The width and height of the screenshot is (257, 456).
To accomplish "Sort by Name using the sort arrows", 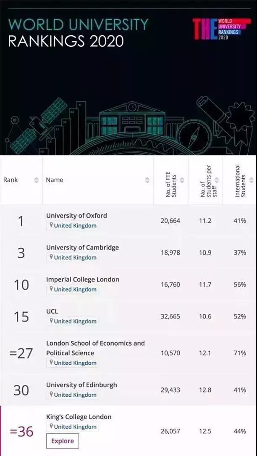I will [147, 180].
